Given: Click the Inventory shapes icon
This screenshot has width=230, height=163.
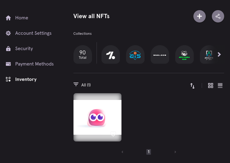Looking at the screenshot, I should 8,79.
